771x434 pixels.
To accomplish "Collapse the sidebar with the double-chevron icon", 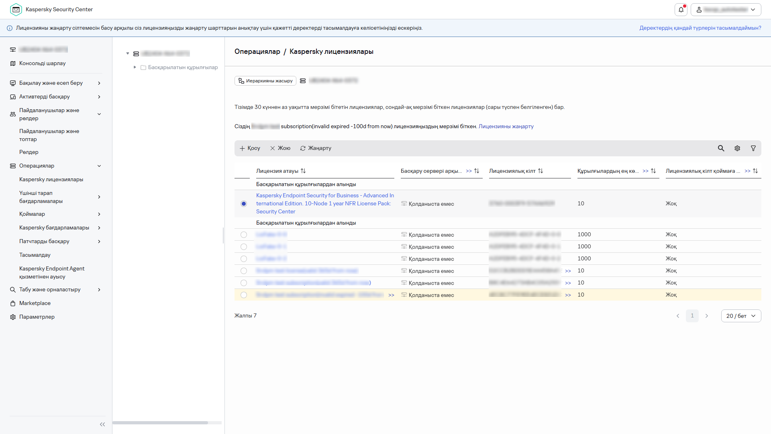I will pyautogui.click(x=102, y=424).
